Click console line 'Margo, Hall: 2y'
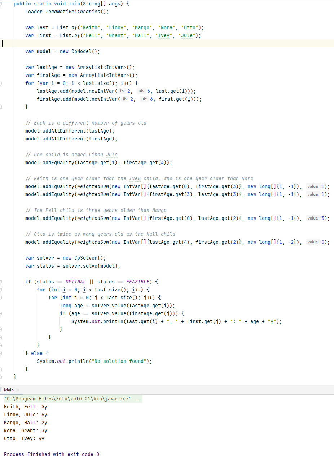334x459 pixels. click(x=26, y=423)
